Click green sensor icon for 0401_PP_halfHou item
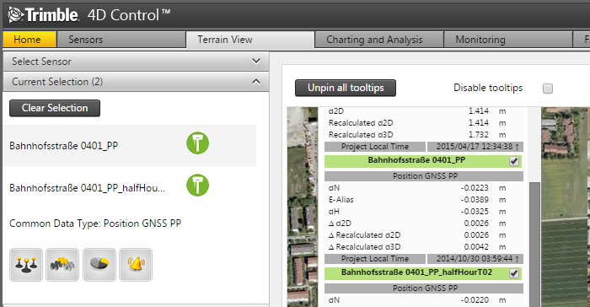Image resolution: width=590 pixels, height=307 pixels. point(197,185)
